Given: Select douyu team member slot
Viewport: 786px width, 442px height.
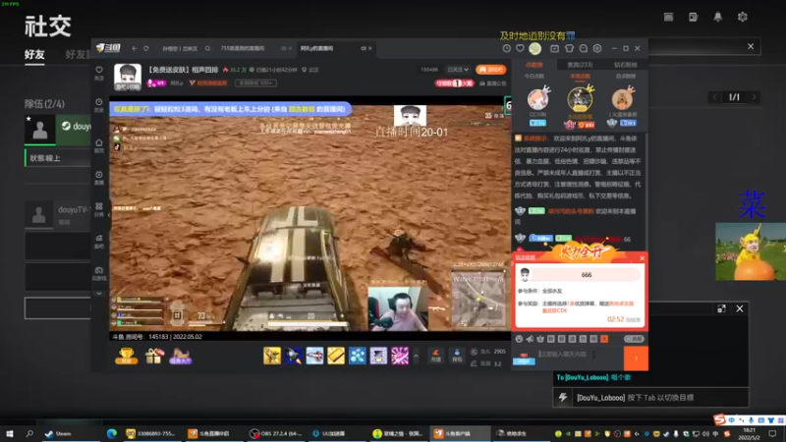Looking at the screenshot, I should 58,129.
